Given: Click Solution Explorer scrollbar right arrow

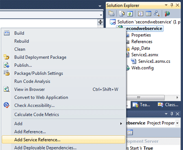Looking at the screenshot, I should coord(177,97).
